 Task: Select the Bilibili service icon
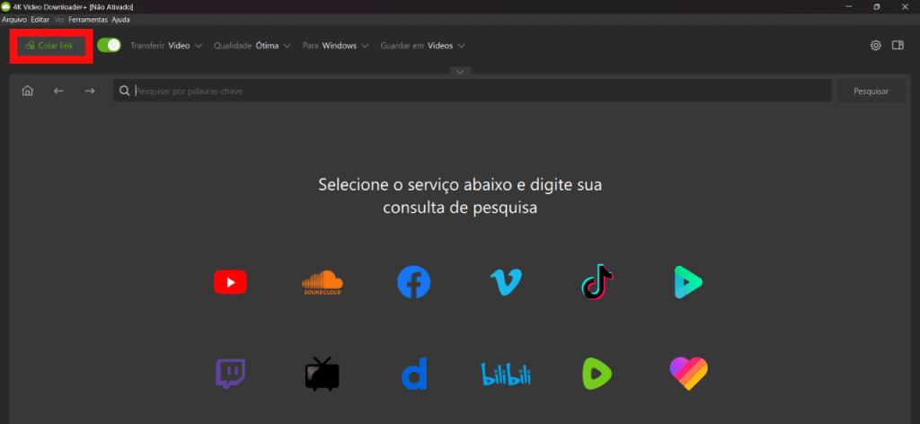tap(506, 374)
